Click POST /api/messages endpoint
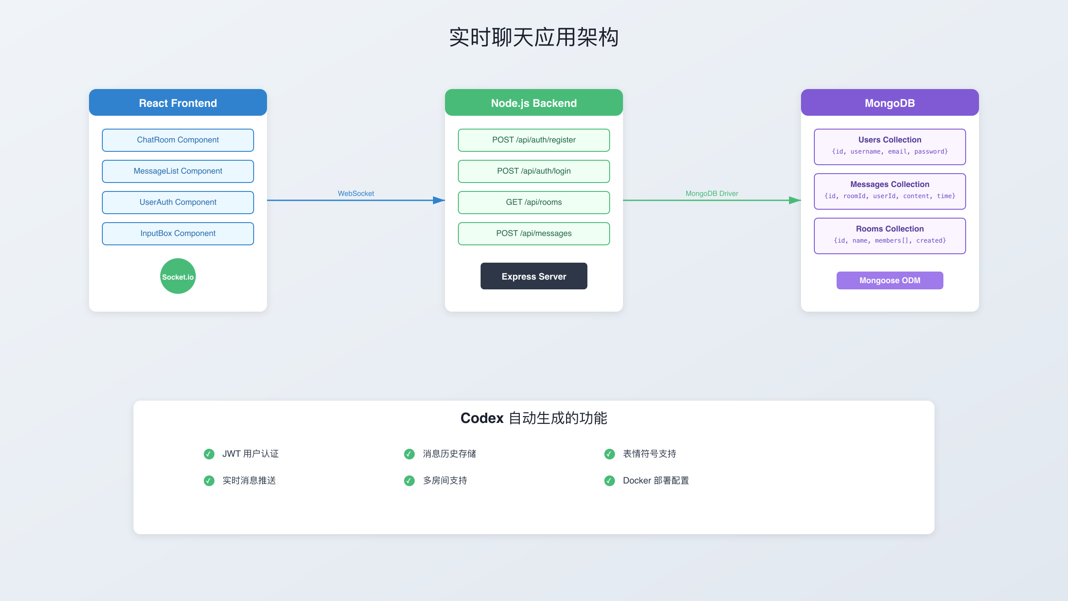 click(x=534, y=234)
